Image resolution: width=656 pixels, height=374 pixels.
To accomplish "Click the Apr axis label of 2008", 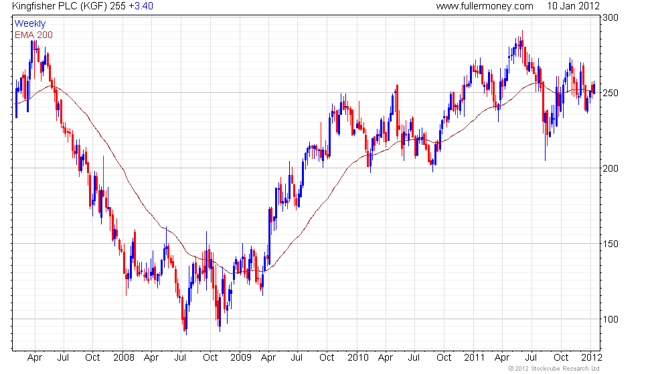I will 151,358.
